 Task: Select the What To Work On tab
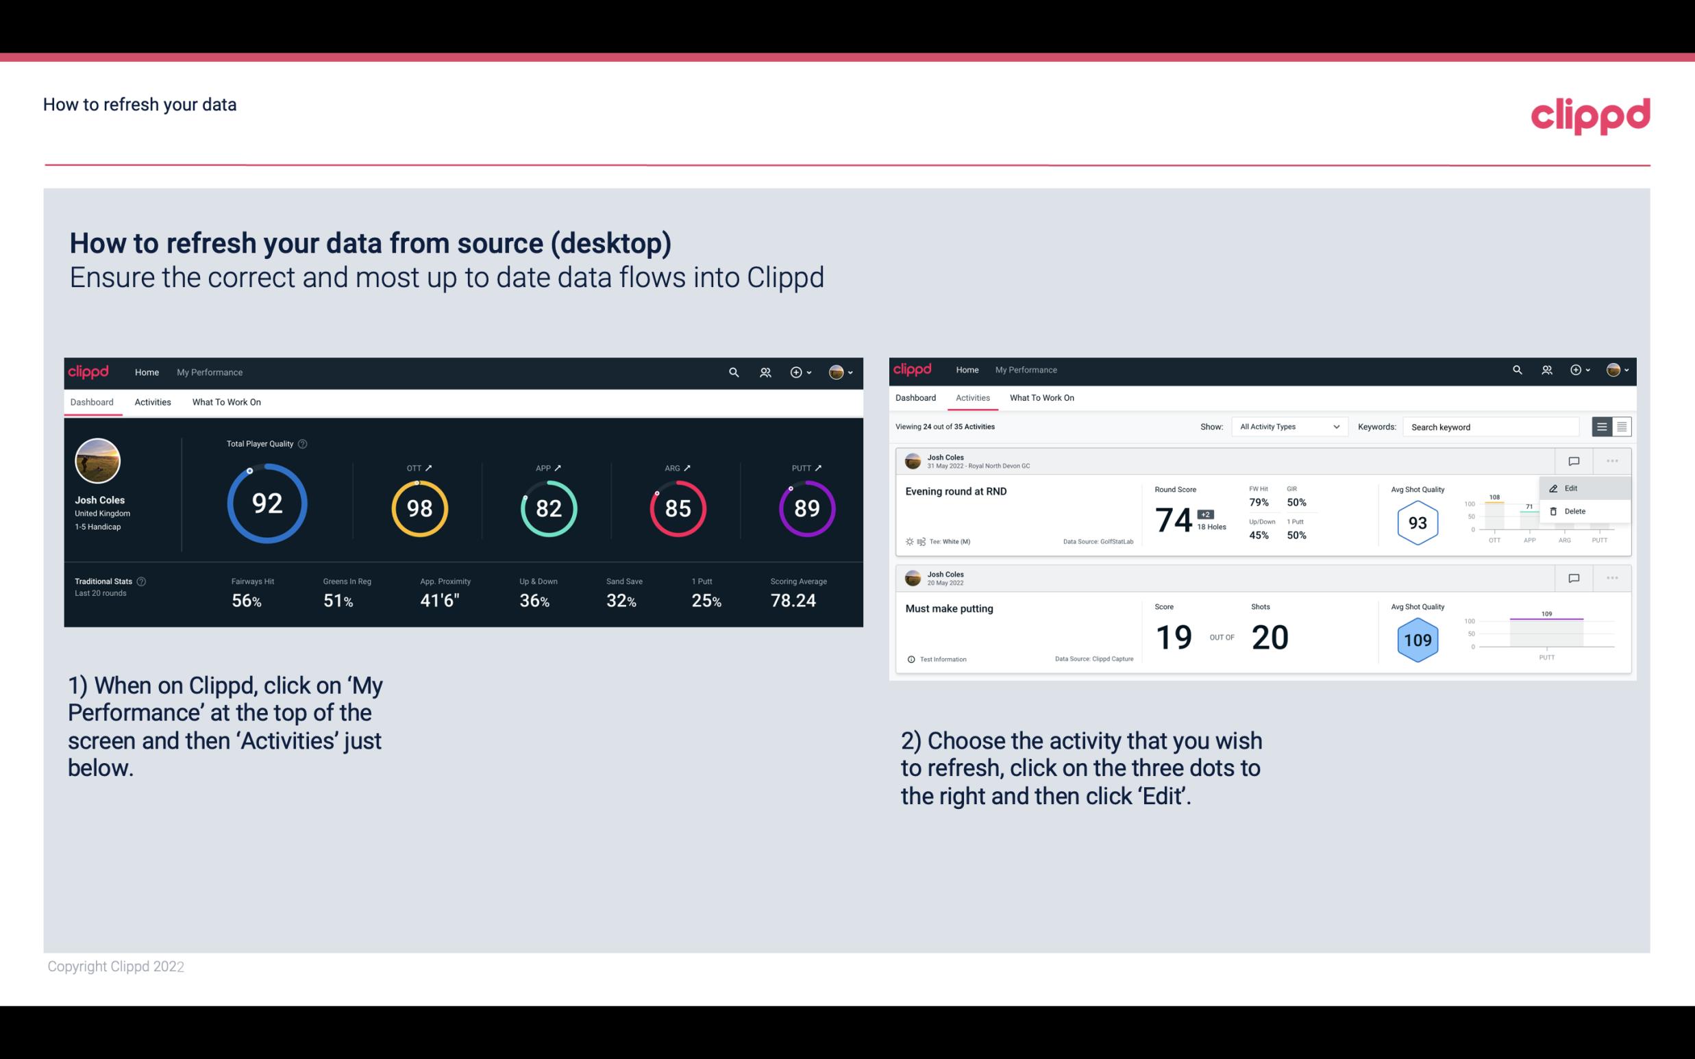pyautogui.click(x=226, y=401)
